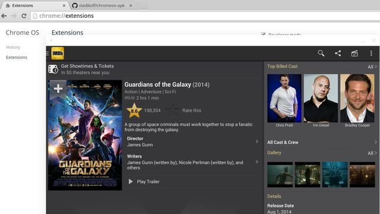Open the third blue gallery thumbnail

(335, 174)
